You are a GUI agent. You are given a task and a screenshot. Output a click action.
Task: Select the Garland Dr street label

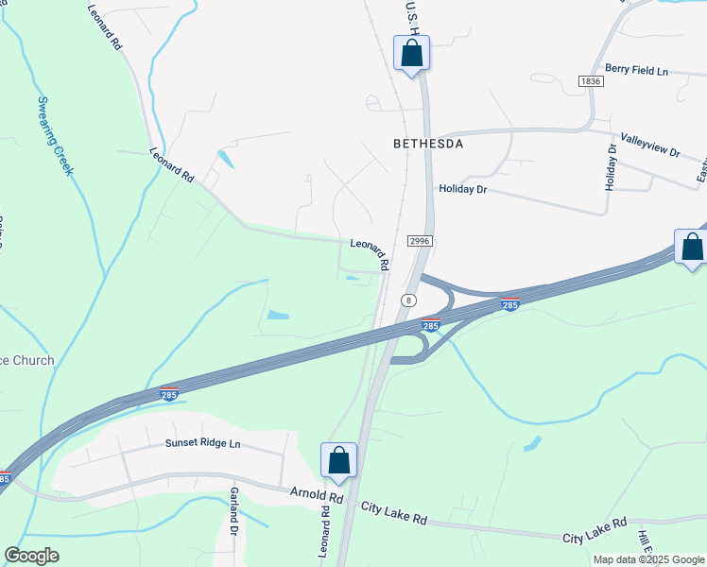coord(233,511)
